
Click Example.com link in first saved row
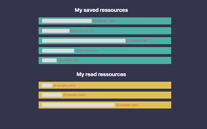[104, 21]
